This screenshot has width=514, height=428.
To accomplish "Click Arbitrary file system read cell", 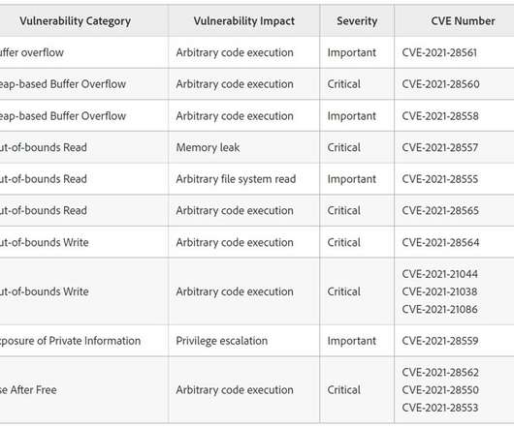I will [236, 179].
